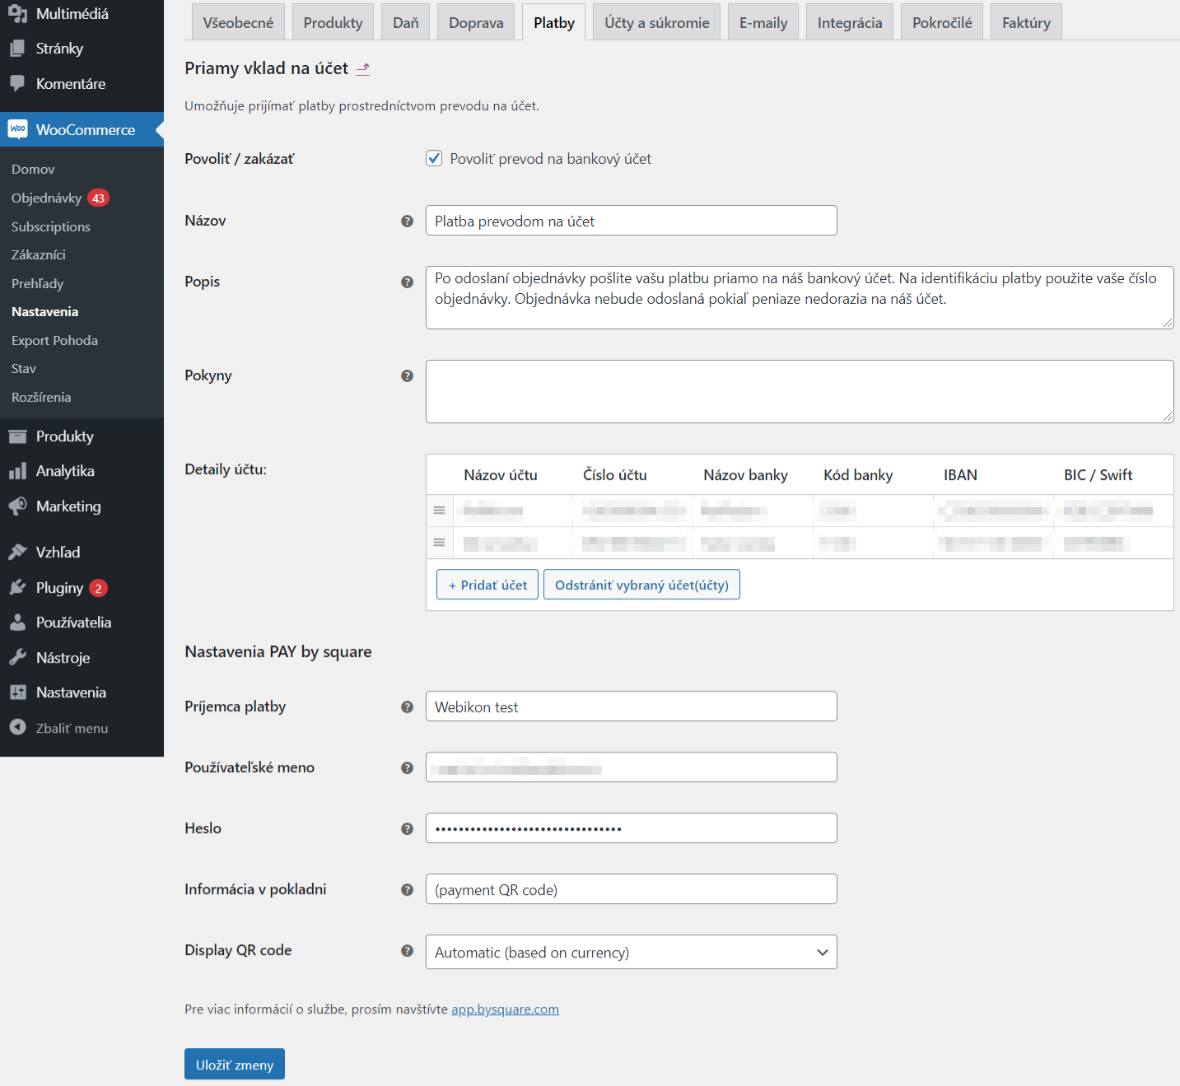This screenshot has height=1086, width=1180.
Task: Open the Účty a súkromie tab
Action: [x=657, y=22]
